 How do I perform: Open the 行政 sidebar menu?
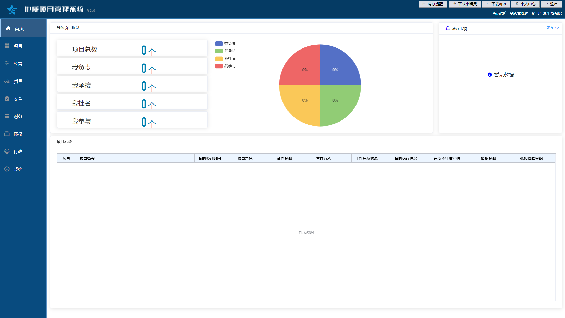[x=18, y=151]
